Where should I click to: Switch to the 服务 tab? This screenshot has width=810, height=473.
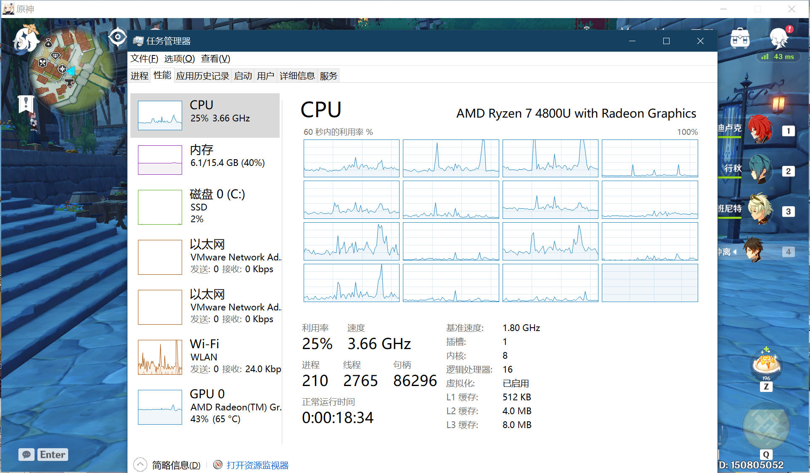click(x=329, y=76)
